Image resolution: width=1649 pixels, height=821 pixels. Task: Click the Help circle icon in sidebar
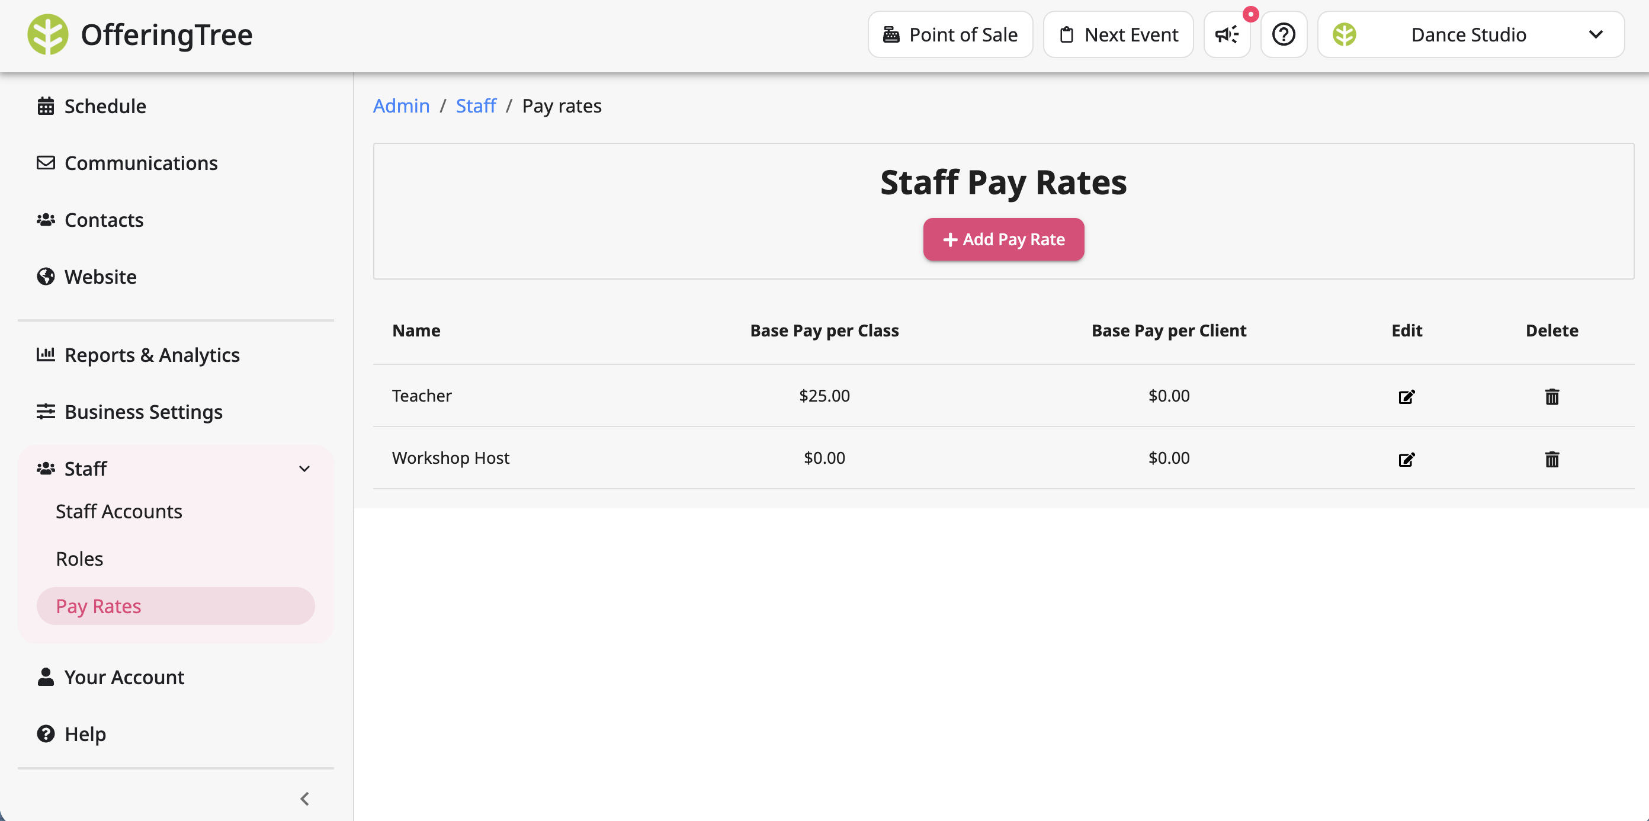(x=46, y=733)
